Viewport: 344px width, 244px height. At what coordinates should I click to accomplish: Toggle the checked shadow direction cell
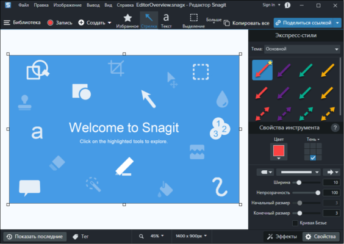point(313,158)
